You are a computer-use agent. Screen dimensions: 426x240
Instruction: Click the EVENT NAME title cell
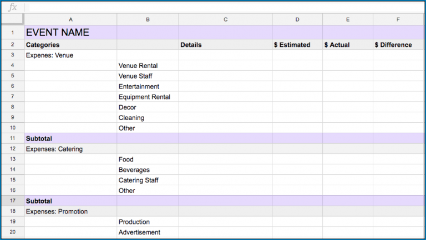[70, 33]
